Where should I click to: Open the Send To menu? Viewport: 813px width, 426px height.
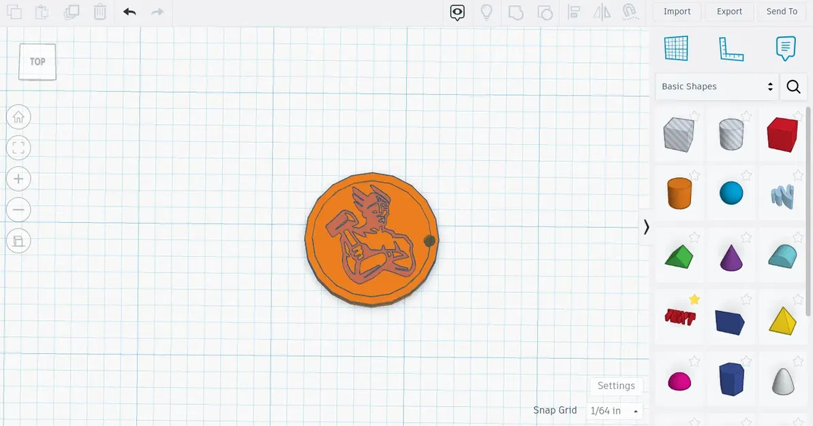(781, 12)
